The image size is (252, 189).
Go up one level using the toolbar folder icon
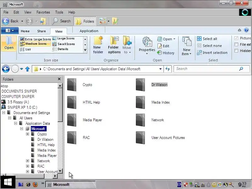coord(43,21)
